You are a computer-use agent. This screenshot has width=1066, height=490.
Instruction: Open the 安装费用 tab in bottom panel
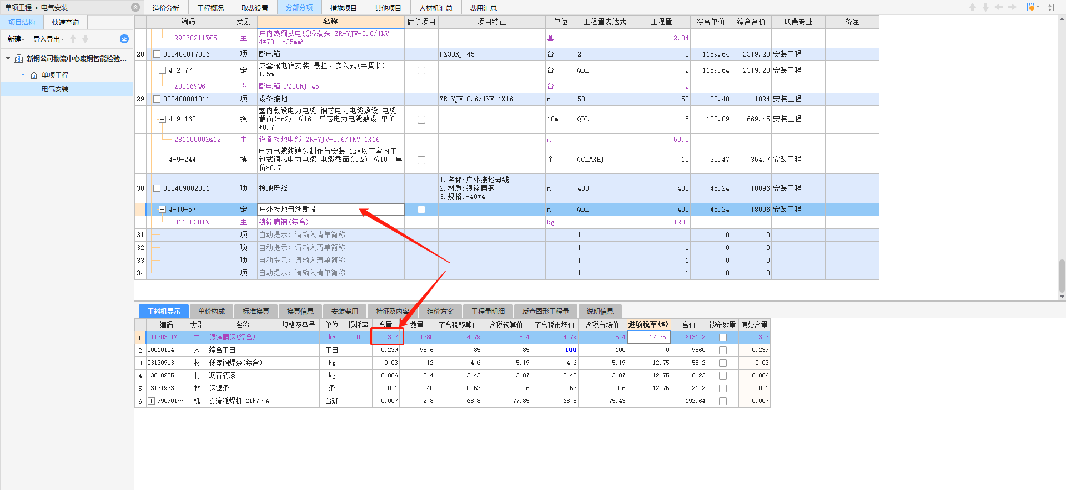coord(345,312)
